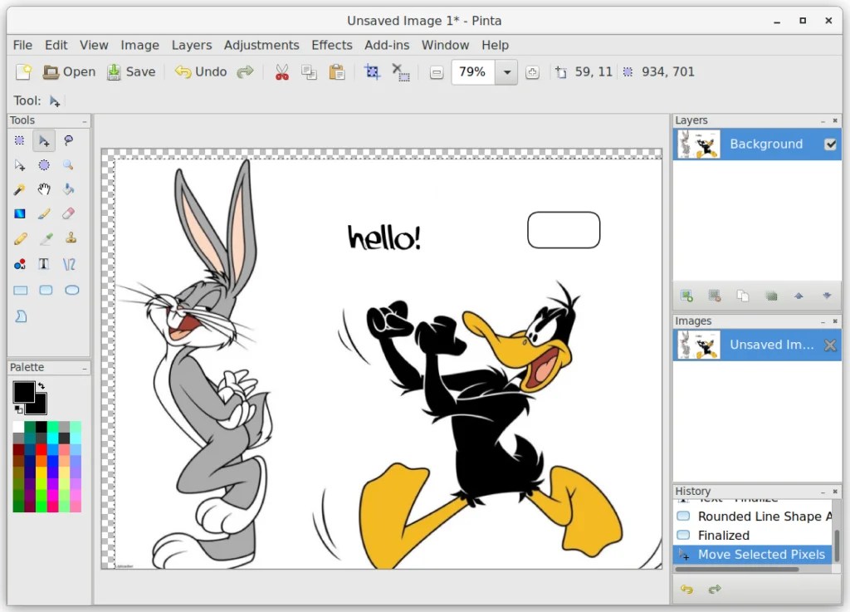Image resolution: width=850 pixels, height=612 pixels.
Task: Select the Eraser tool
Action: coord(69,214)
